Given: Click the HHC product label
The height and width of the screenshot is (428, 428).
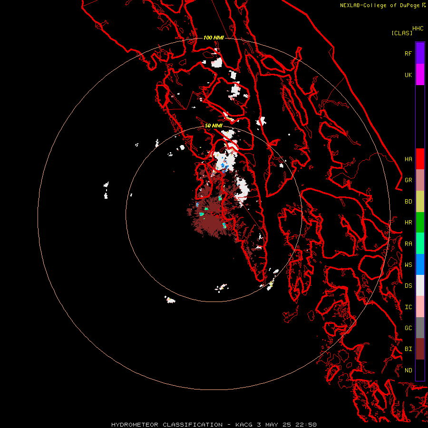Looking at the screenshot, I should coord(418,29).
